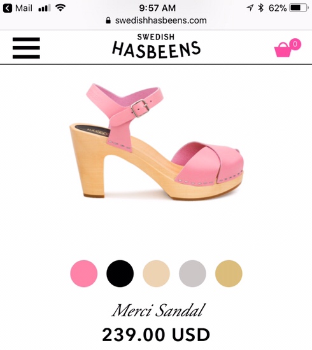Choose the gold color swatch

click(229, 274)
